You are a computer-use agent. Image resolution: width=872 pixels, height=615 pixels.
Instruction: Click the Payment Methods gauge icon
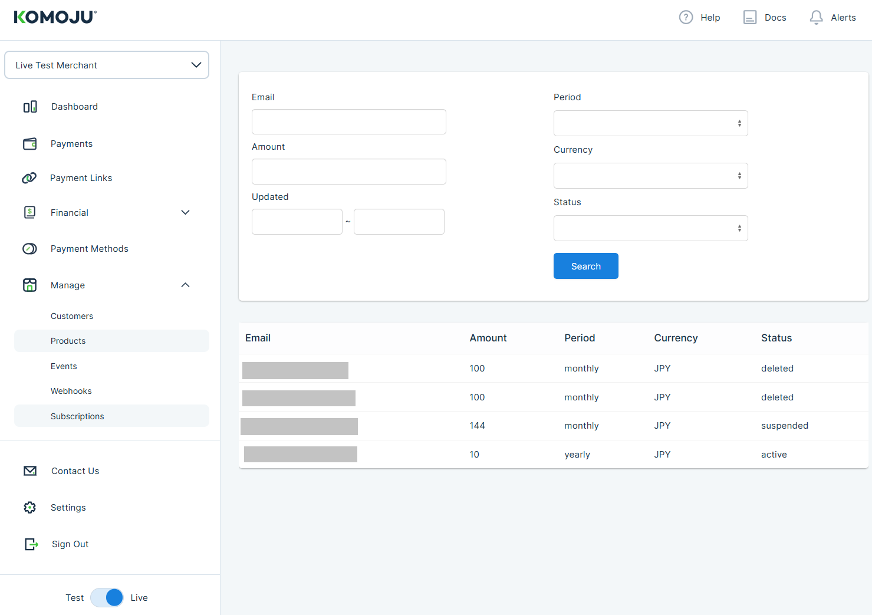(29, 249)
